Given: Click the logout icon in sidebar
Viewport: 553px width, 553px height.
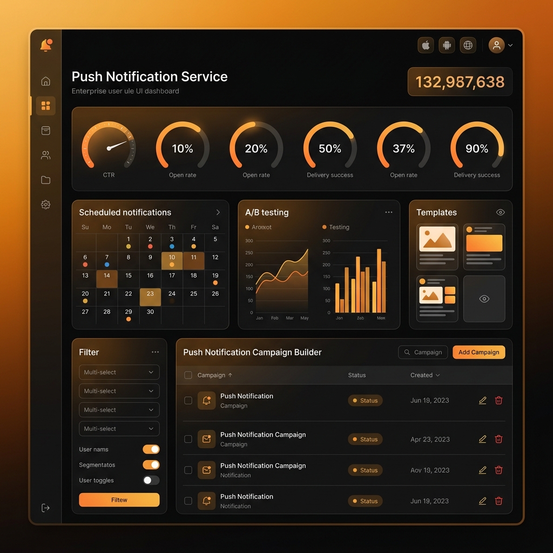Looking at the screenshot, I should pyautogui.click(x=45, y=508).
